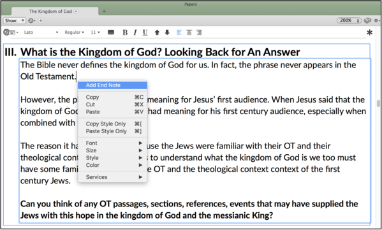Image resolution: width=382 pixels, height=230 pixels.
Task: Click the words 'Old Testament.'
Action: pyautogui.click(x=48, y=76)
